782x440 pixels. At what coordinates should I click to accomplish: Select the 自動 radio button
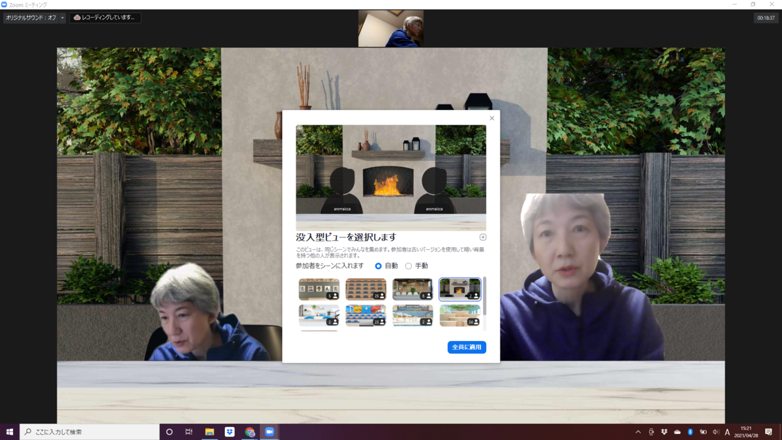click(379, 266)
